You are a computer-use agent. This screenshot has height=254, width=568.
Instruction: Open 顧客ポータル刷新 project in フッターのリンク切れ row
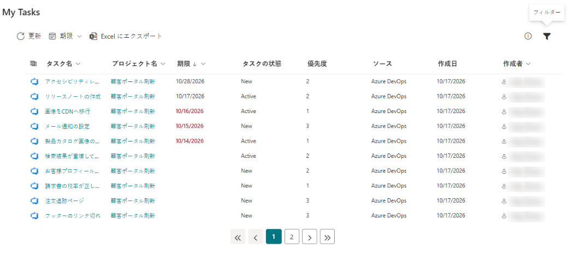(x=133, y=216)
